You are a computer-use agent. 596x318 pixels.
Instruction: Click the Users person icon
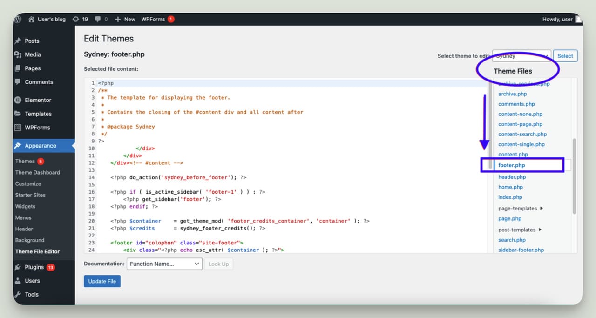pos(18,281)
